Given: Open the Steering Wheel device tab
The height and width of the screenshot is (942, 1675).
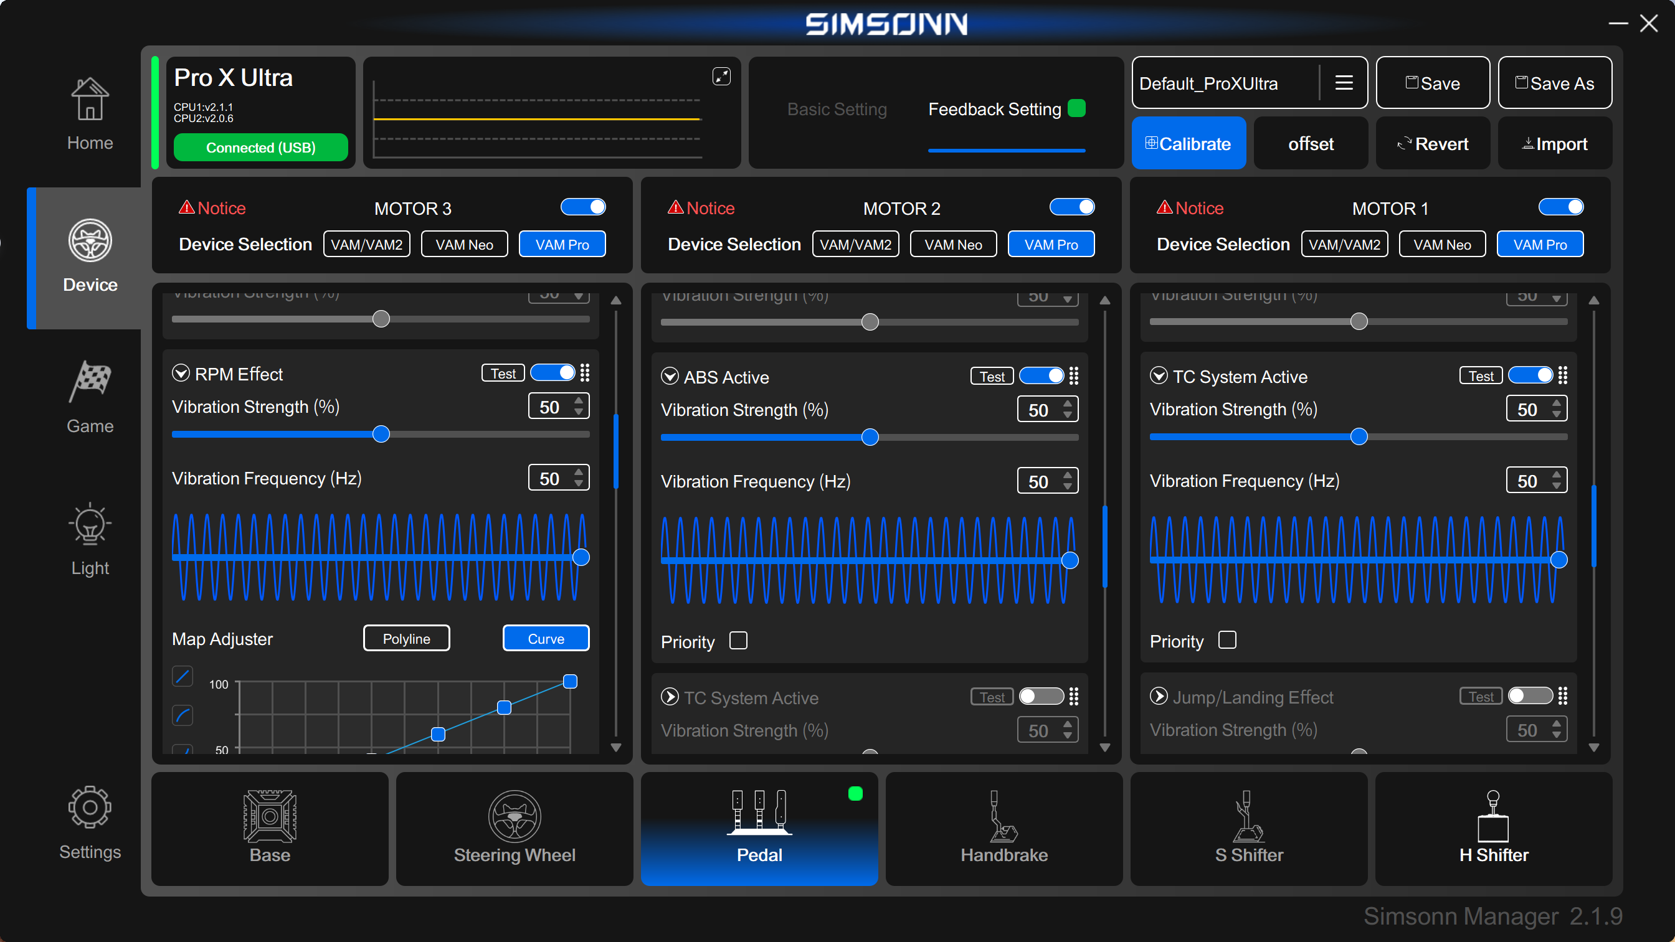Looking at the screenshot, I should [515, 828].
